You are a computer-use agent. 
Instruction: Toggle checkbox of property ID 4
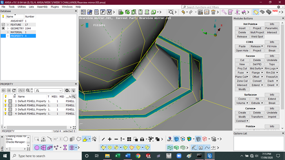pyautogui.click(x=10, y=113)
